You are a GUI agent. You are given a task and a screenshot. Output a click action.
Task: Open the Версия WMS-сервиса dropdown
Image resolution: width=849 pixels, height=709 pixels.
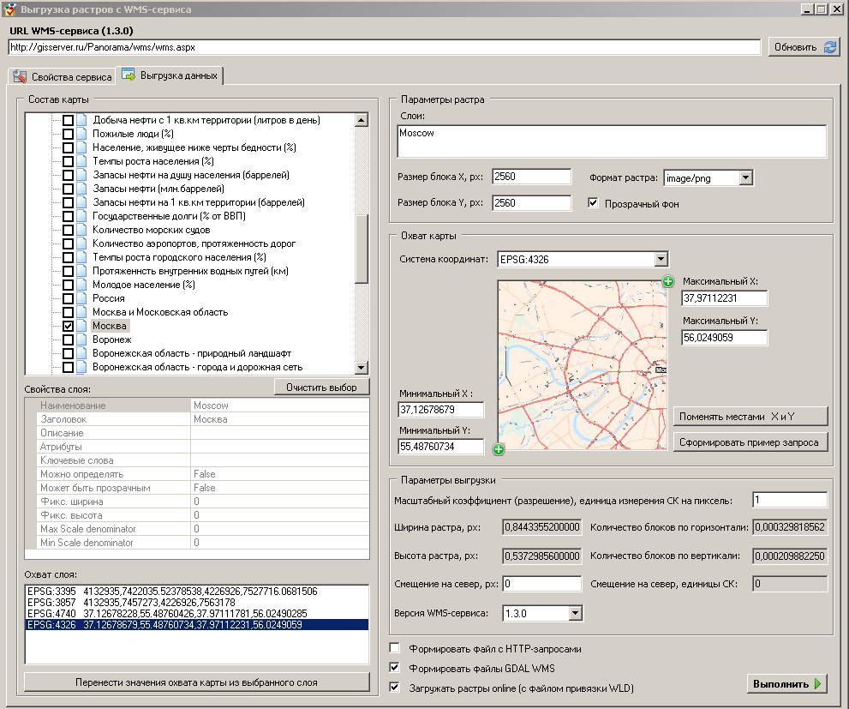[x=574, y=613]
